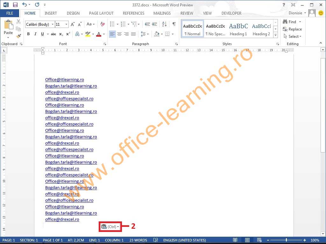Switch to the REVIEW tab
The height and width of the screenshot is (244, 326).
tap(187, 13)
